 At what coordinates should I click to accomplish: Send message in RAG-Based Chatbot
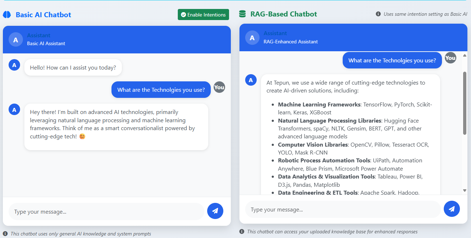(x=452, y=209)
